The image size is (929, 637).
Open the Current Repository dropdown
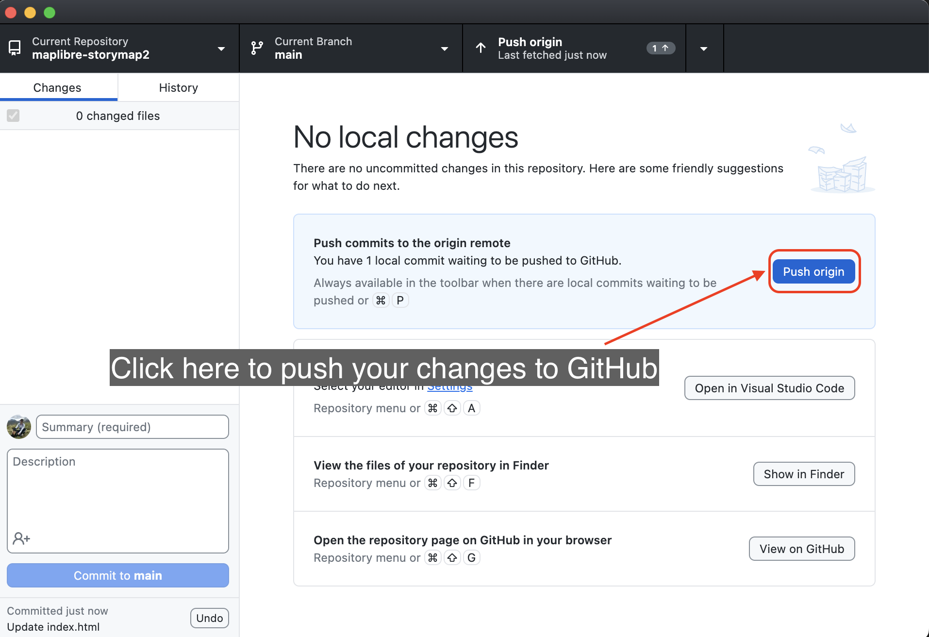pyautogui.click(x=221, y=49)
